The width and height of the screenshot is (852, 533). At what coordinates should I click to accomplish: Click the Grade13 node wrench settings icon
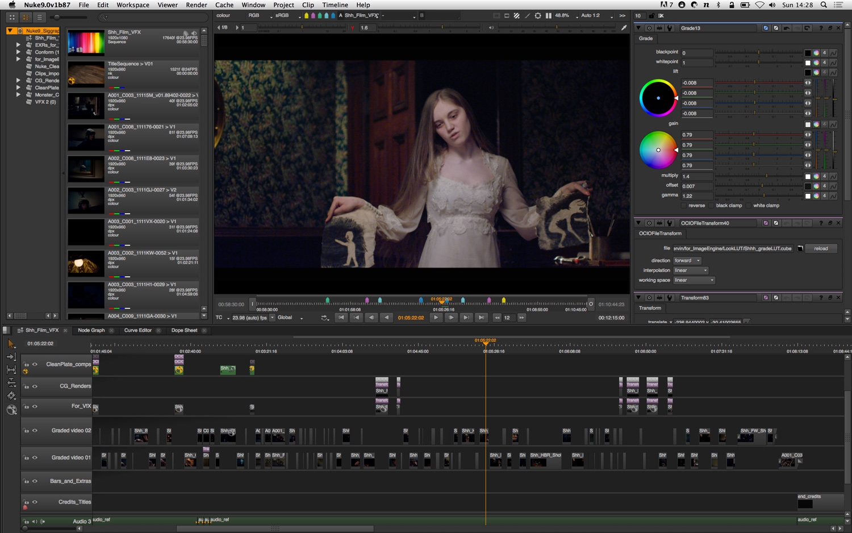(x=669, y=28)
